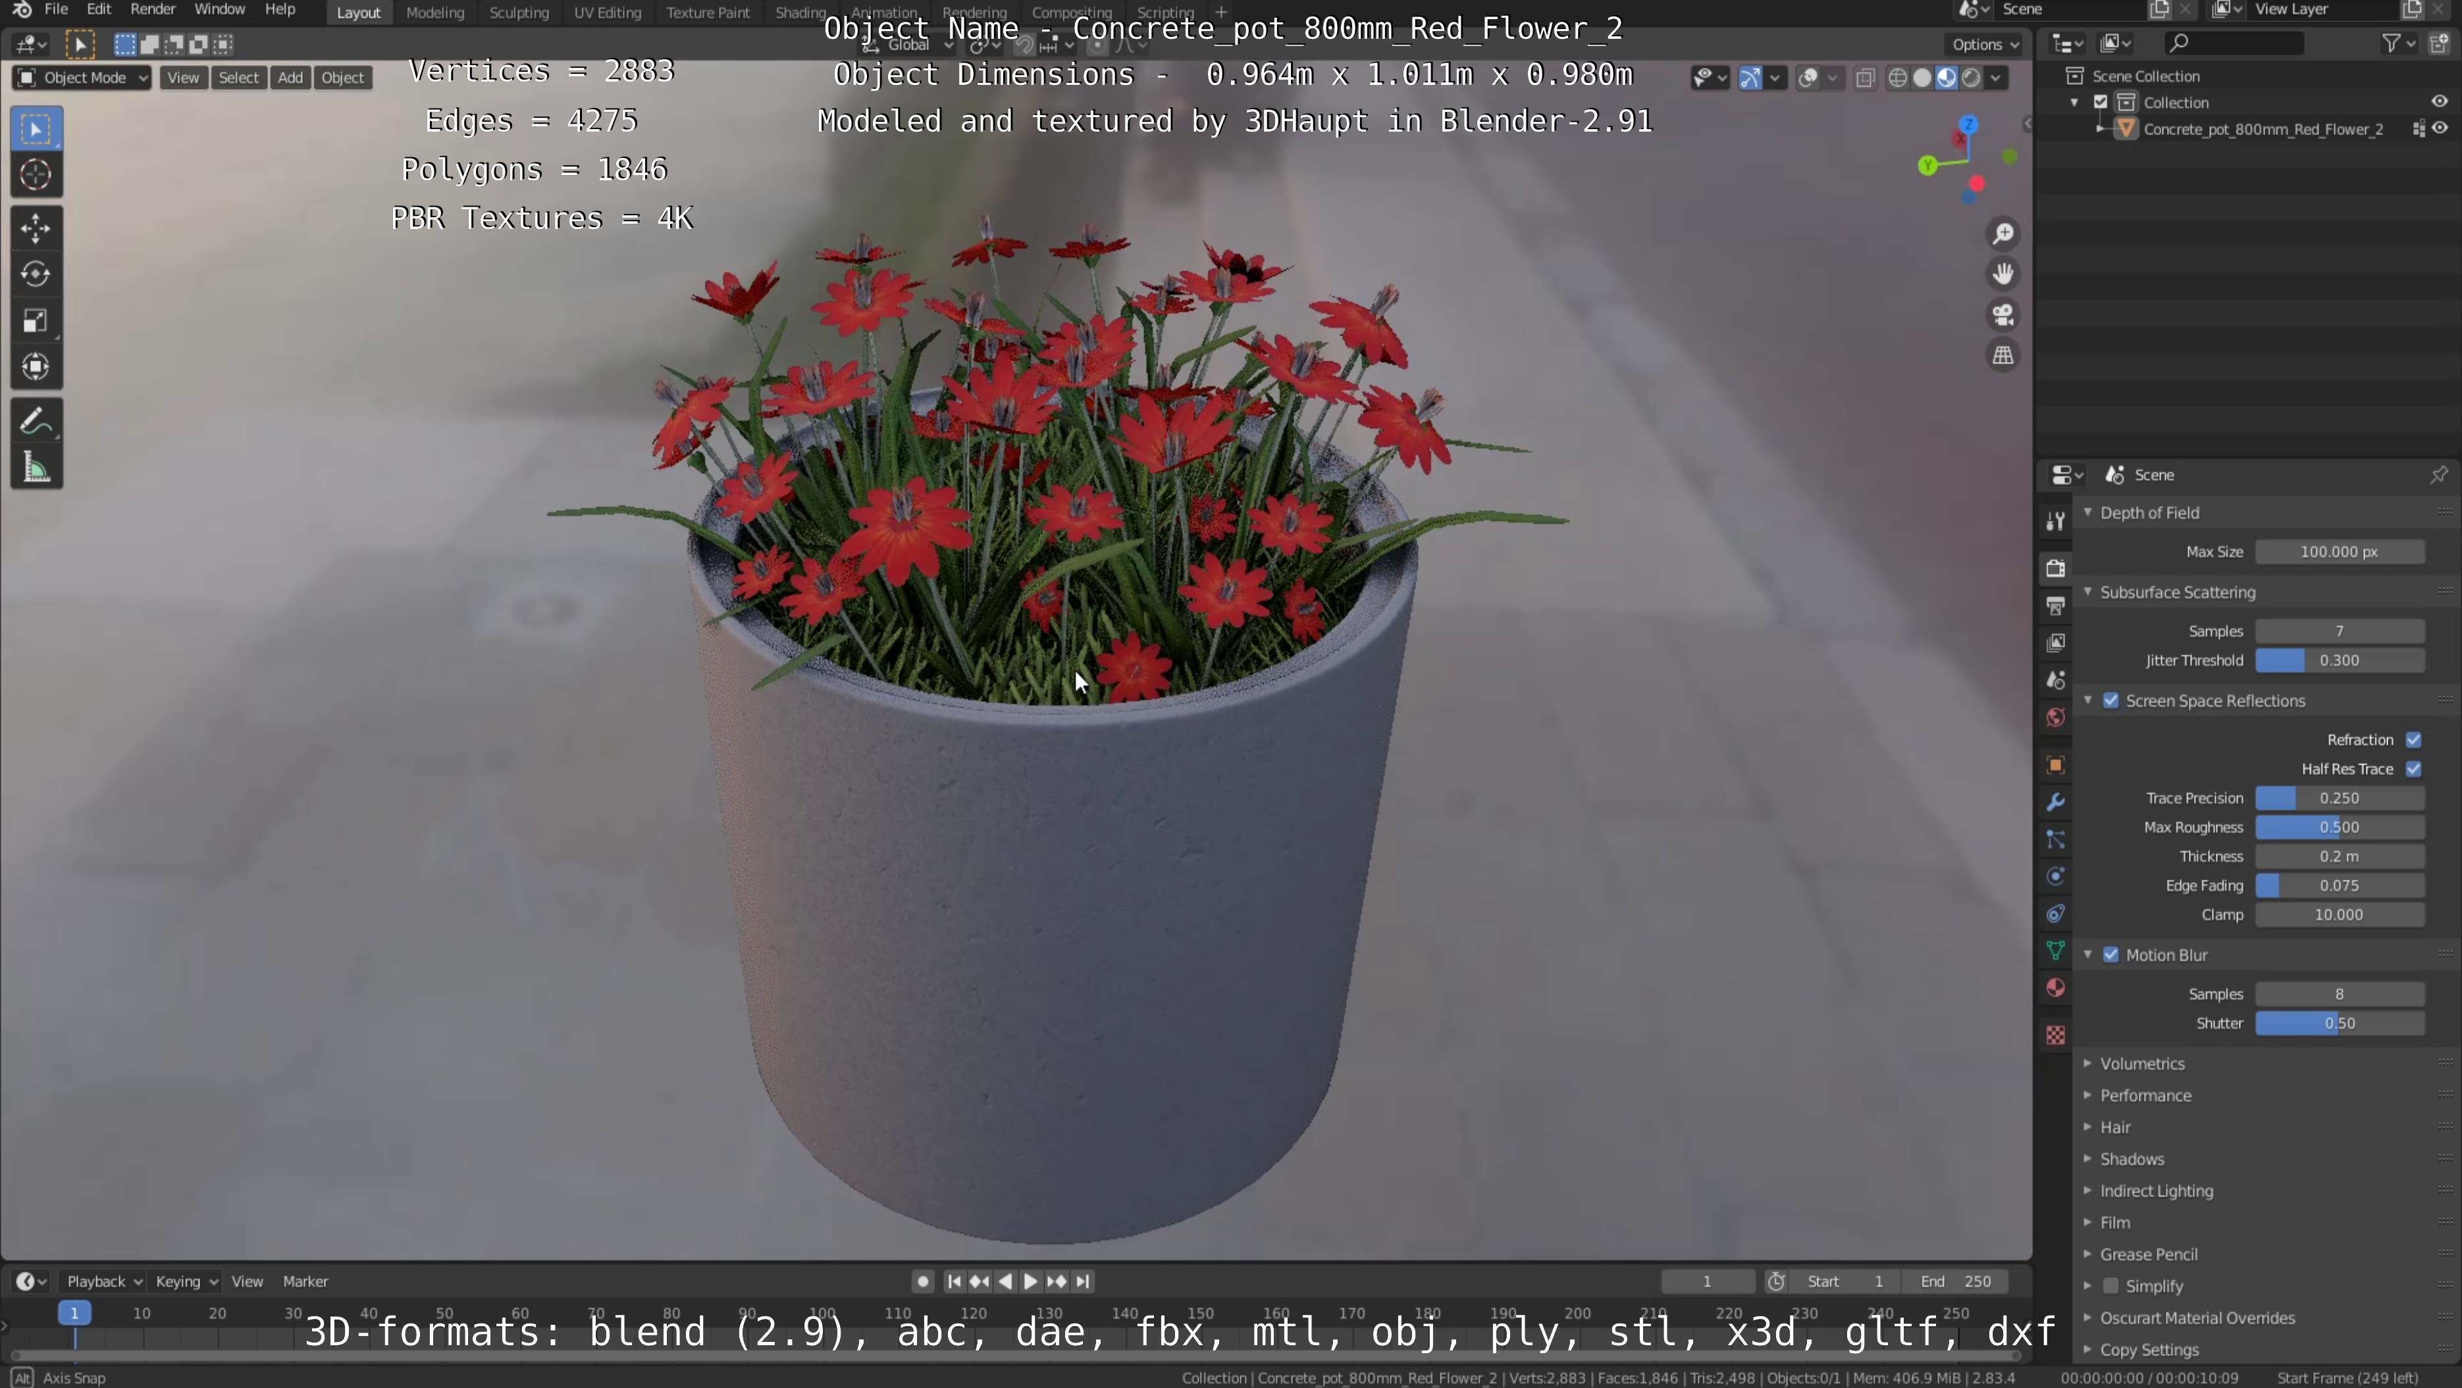Image resolution: width=2462 pixels, height=1388 pixels.
Task: Click the Pan view hand icon
Action: click(2003, 274)
